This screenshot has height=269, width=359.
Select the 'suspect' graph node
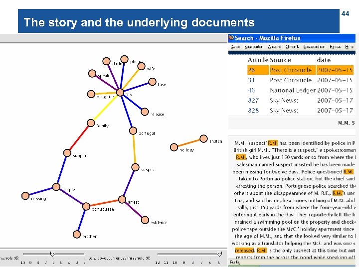(135, 167)
